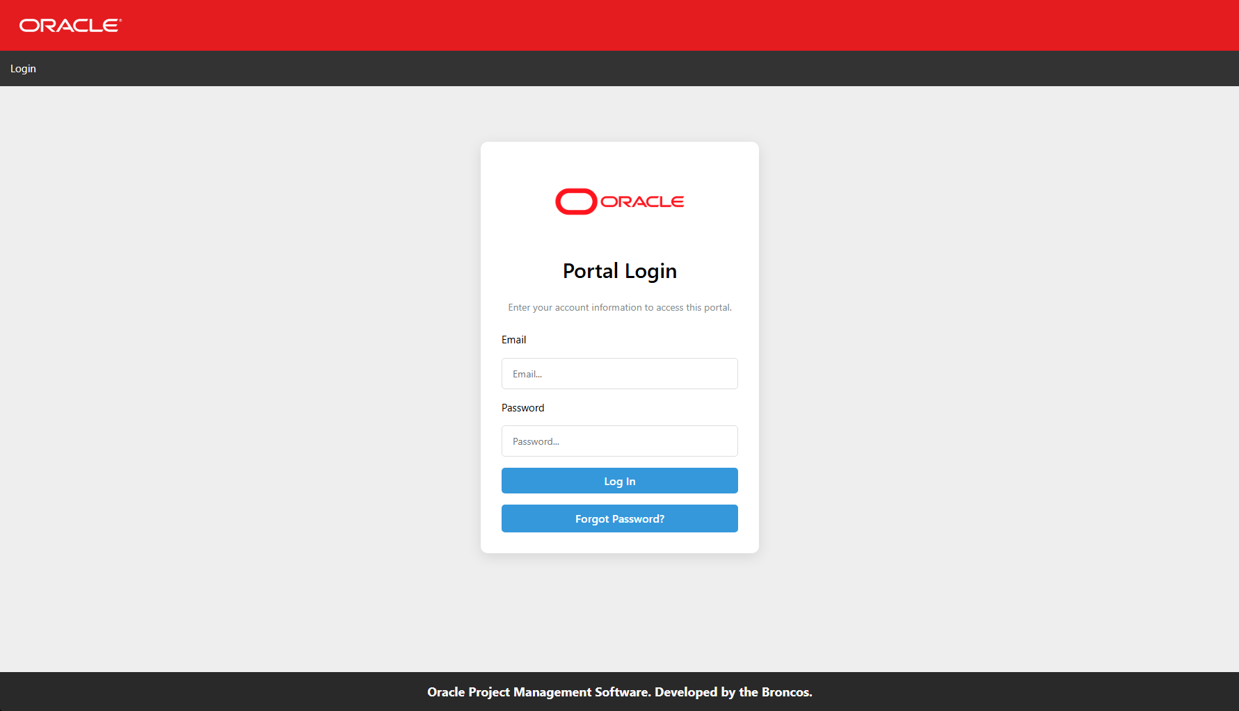Click the ORACLE wordmark inside the login card
The image size is (1239, 711).
click(x=643, y=202)
